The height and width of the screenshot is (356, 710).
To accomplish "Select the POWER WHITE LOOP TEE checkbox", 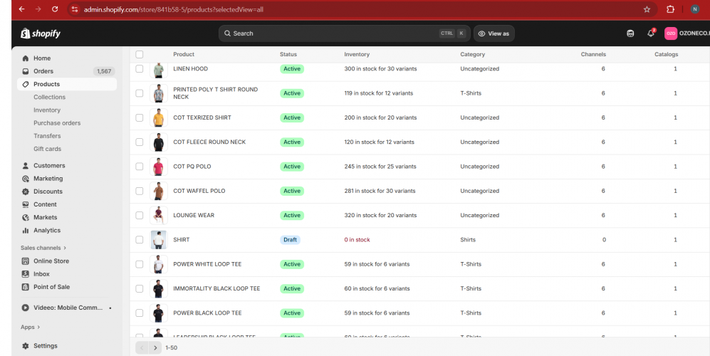I will (x=140, y=265).
